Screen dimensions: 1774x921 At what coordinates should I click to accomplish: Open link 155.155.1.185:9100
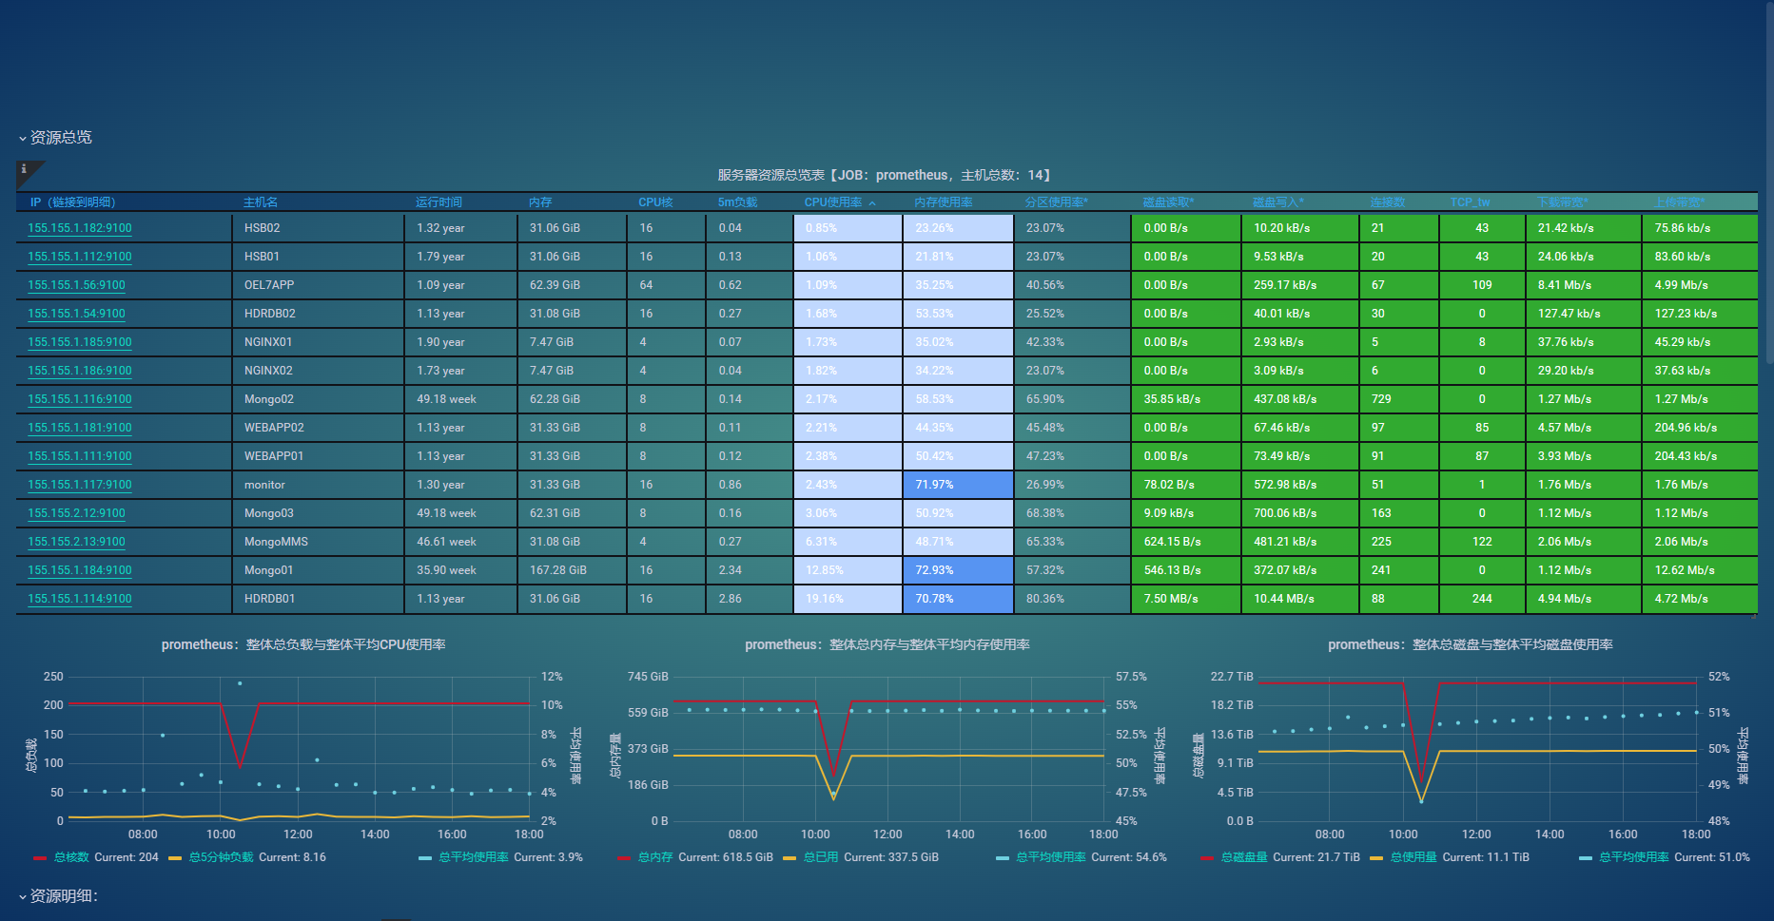click(80, 342)
